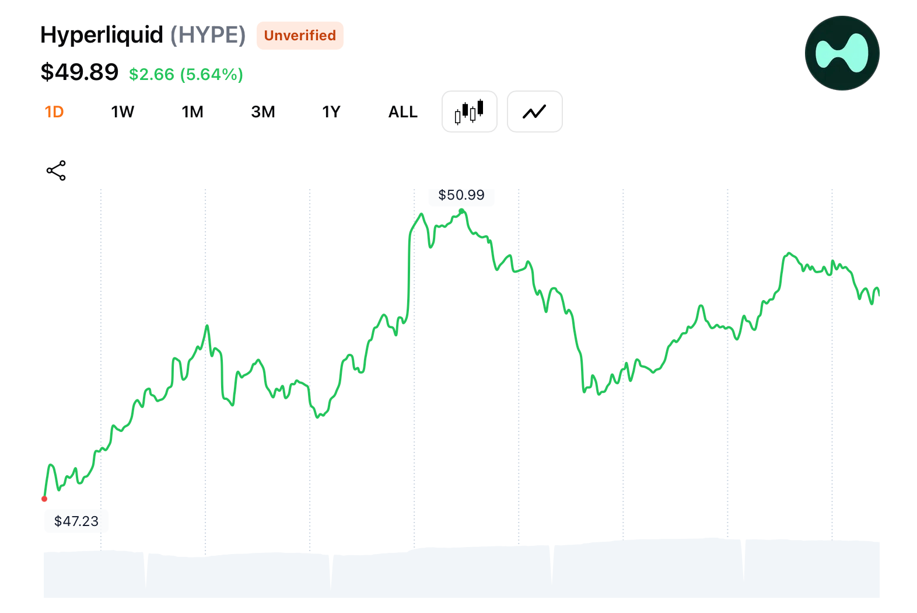Click the (HYPE) ticker symbol
Viewport: 917px width, 613px height.
pos(208,35)
